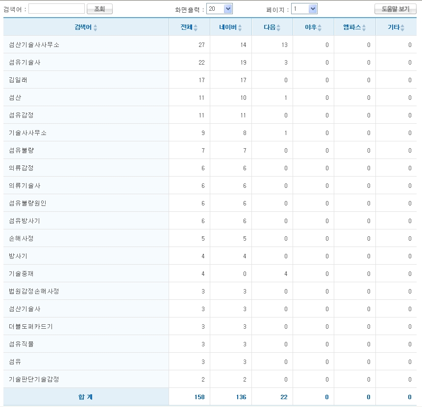The width and height of the screenshot is (422, 407).
Task: Open the 화면출력 dropdown showing 20
Action: point(220,9)
